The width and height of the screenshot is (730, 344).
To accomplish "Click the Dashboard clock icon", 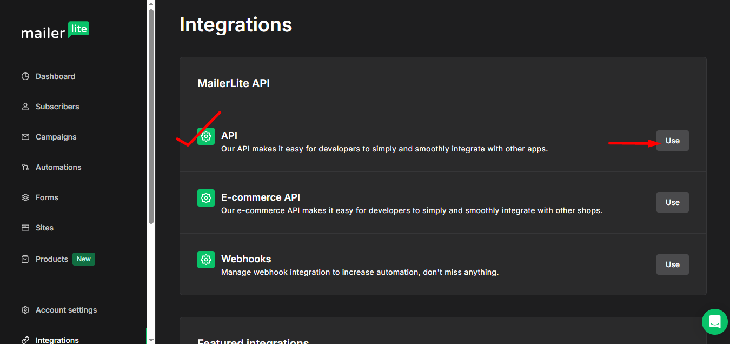I will point(25,76).
